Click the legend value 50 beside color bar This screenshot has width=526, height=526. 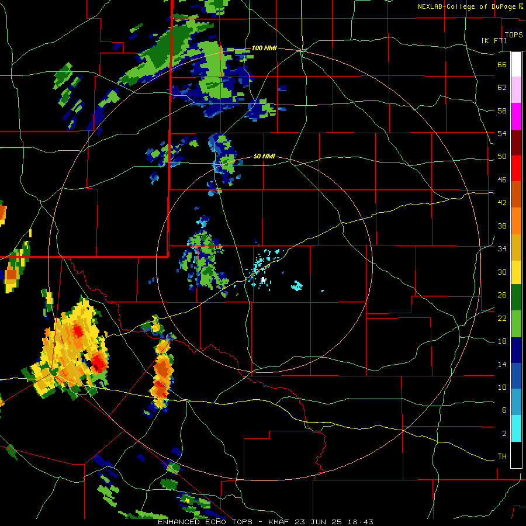click(x=502, y=157)
